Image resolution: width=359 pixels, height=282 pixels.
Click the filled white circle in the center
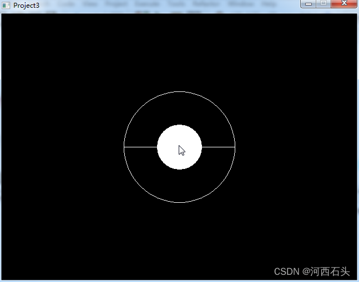(180, 147)
